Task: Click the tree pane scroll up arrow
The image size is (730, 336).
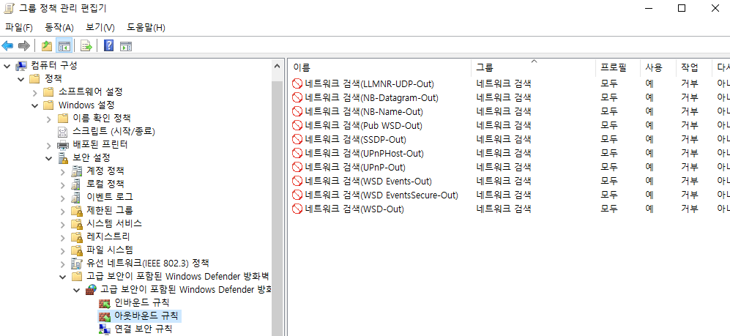Action: point(278,66)
